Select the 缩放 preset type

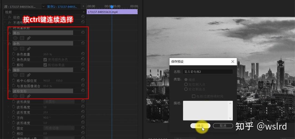186,80
